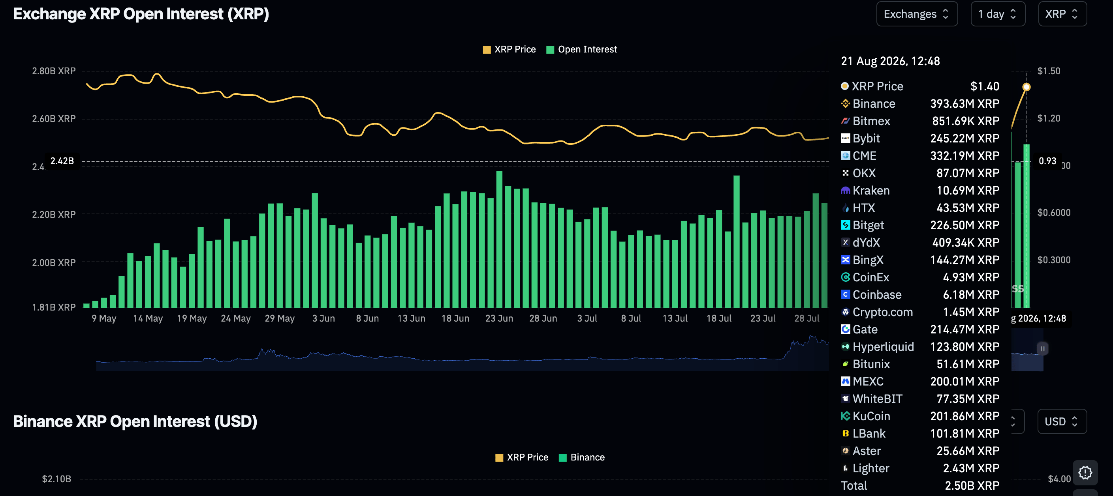Click the Binance exchange icon in tooltip

(x=845, y=104)
